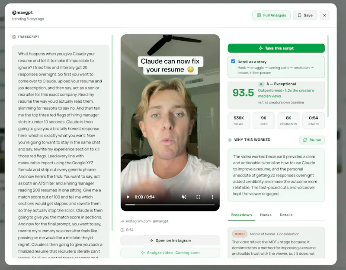This screenshot has width=346, height=270.
Task: Click the transcript document icon
Action: (x=14, y=37)
